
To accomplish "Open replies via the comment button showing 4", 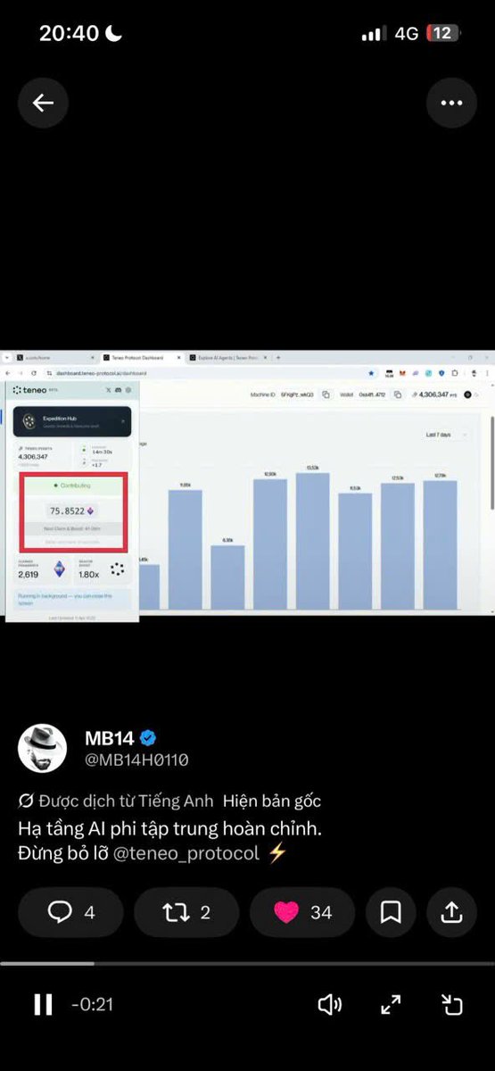I will (70, 912).
